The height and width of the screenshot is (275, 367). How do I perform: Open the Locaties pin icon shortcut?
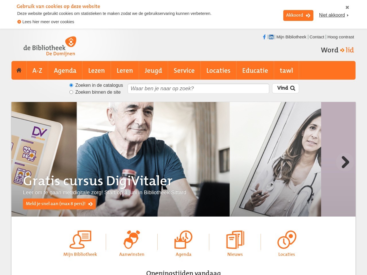pos(287,239)
